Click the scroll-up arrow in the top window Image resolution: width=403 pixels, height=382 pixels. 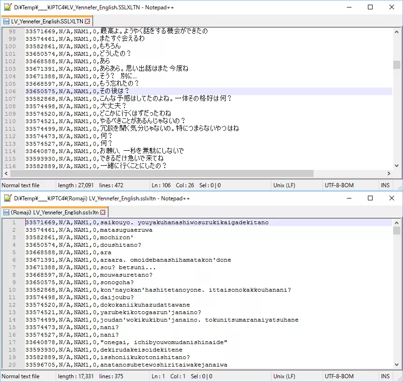(x=396, y=32)
